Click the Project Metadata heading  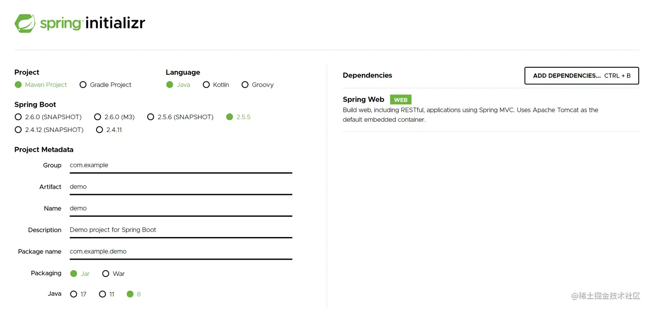44,150
